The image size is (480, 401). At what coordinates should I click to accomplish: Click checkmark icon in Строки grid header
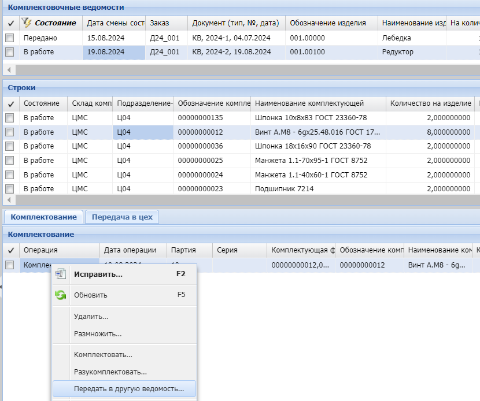click(x=10, y=103)
